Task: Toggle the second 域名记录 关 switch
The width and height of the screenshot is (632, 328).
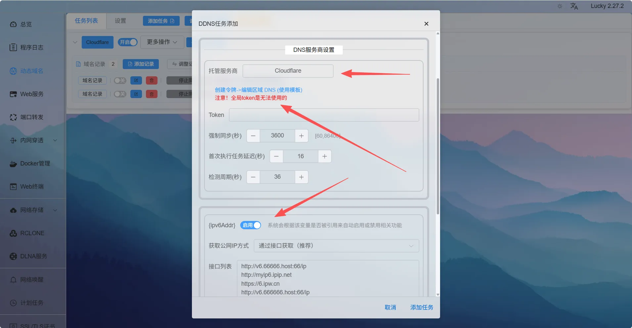Action: (x=120, y=94)
